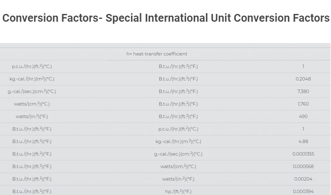Select the 0.00204 factor cell
The image size is (331, 195).
click(x=303, y=179)
